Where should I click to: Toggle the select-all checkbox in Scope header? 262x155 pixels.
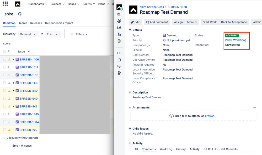(x=5, y=51)
